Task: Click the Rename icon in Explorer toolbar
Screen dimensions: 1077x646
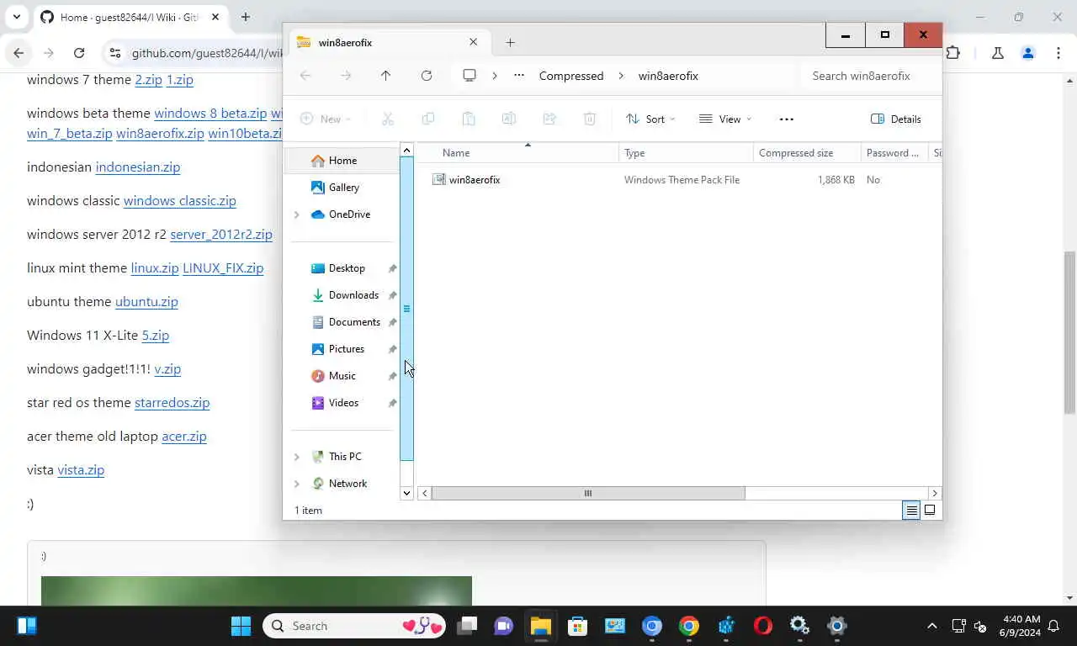Action: point(509,119)
